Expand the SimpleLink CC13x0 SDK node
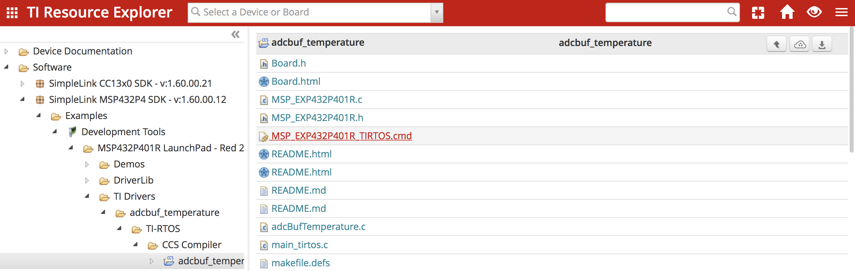The image size is (855, 271). coord(23,84)
